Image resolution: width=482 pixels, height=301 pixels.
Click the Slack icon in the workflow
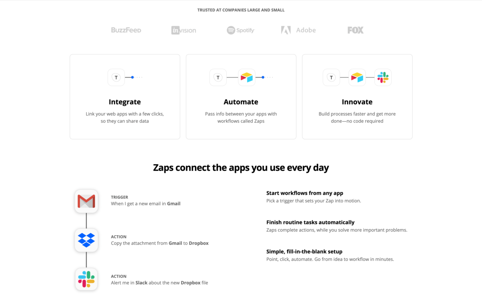click(x=86, y=279)
